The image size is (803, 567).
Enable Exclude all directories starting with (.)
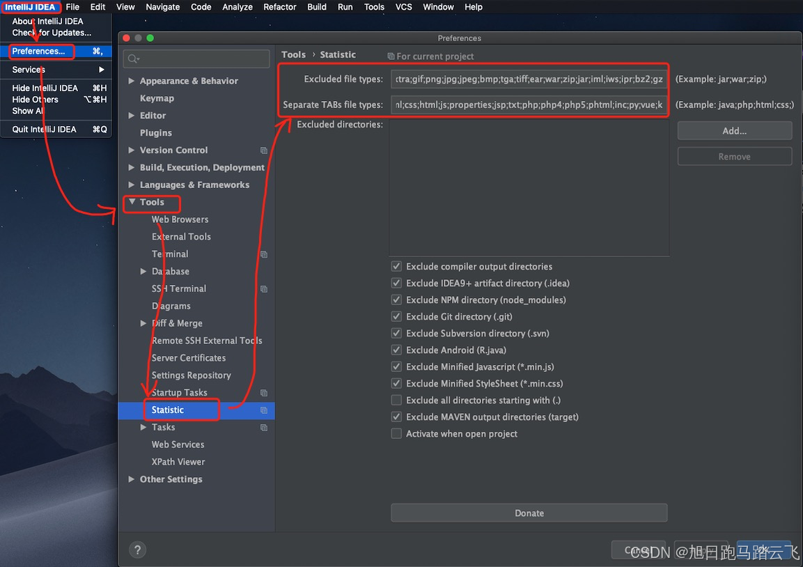click(396, 400)
